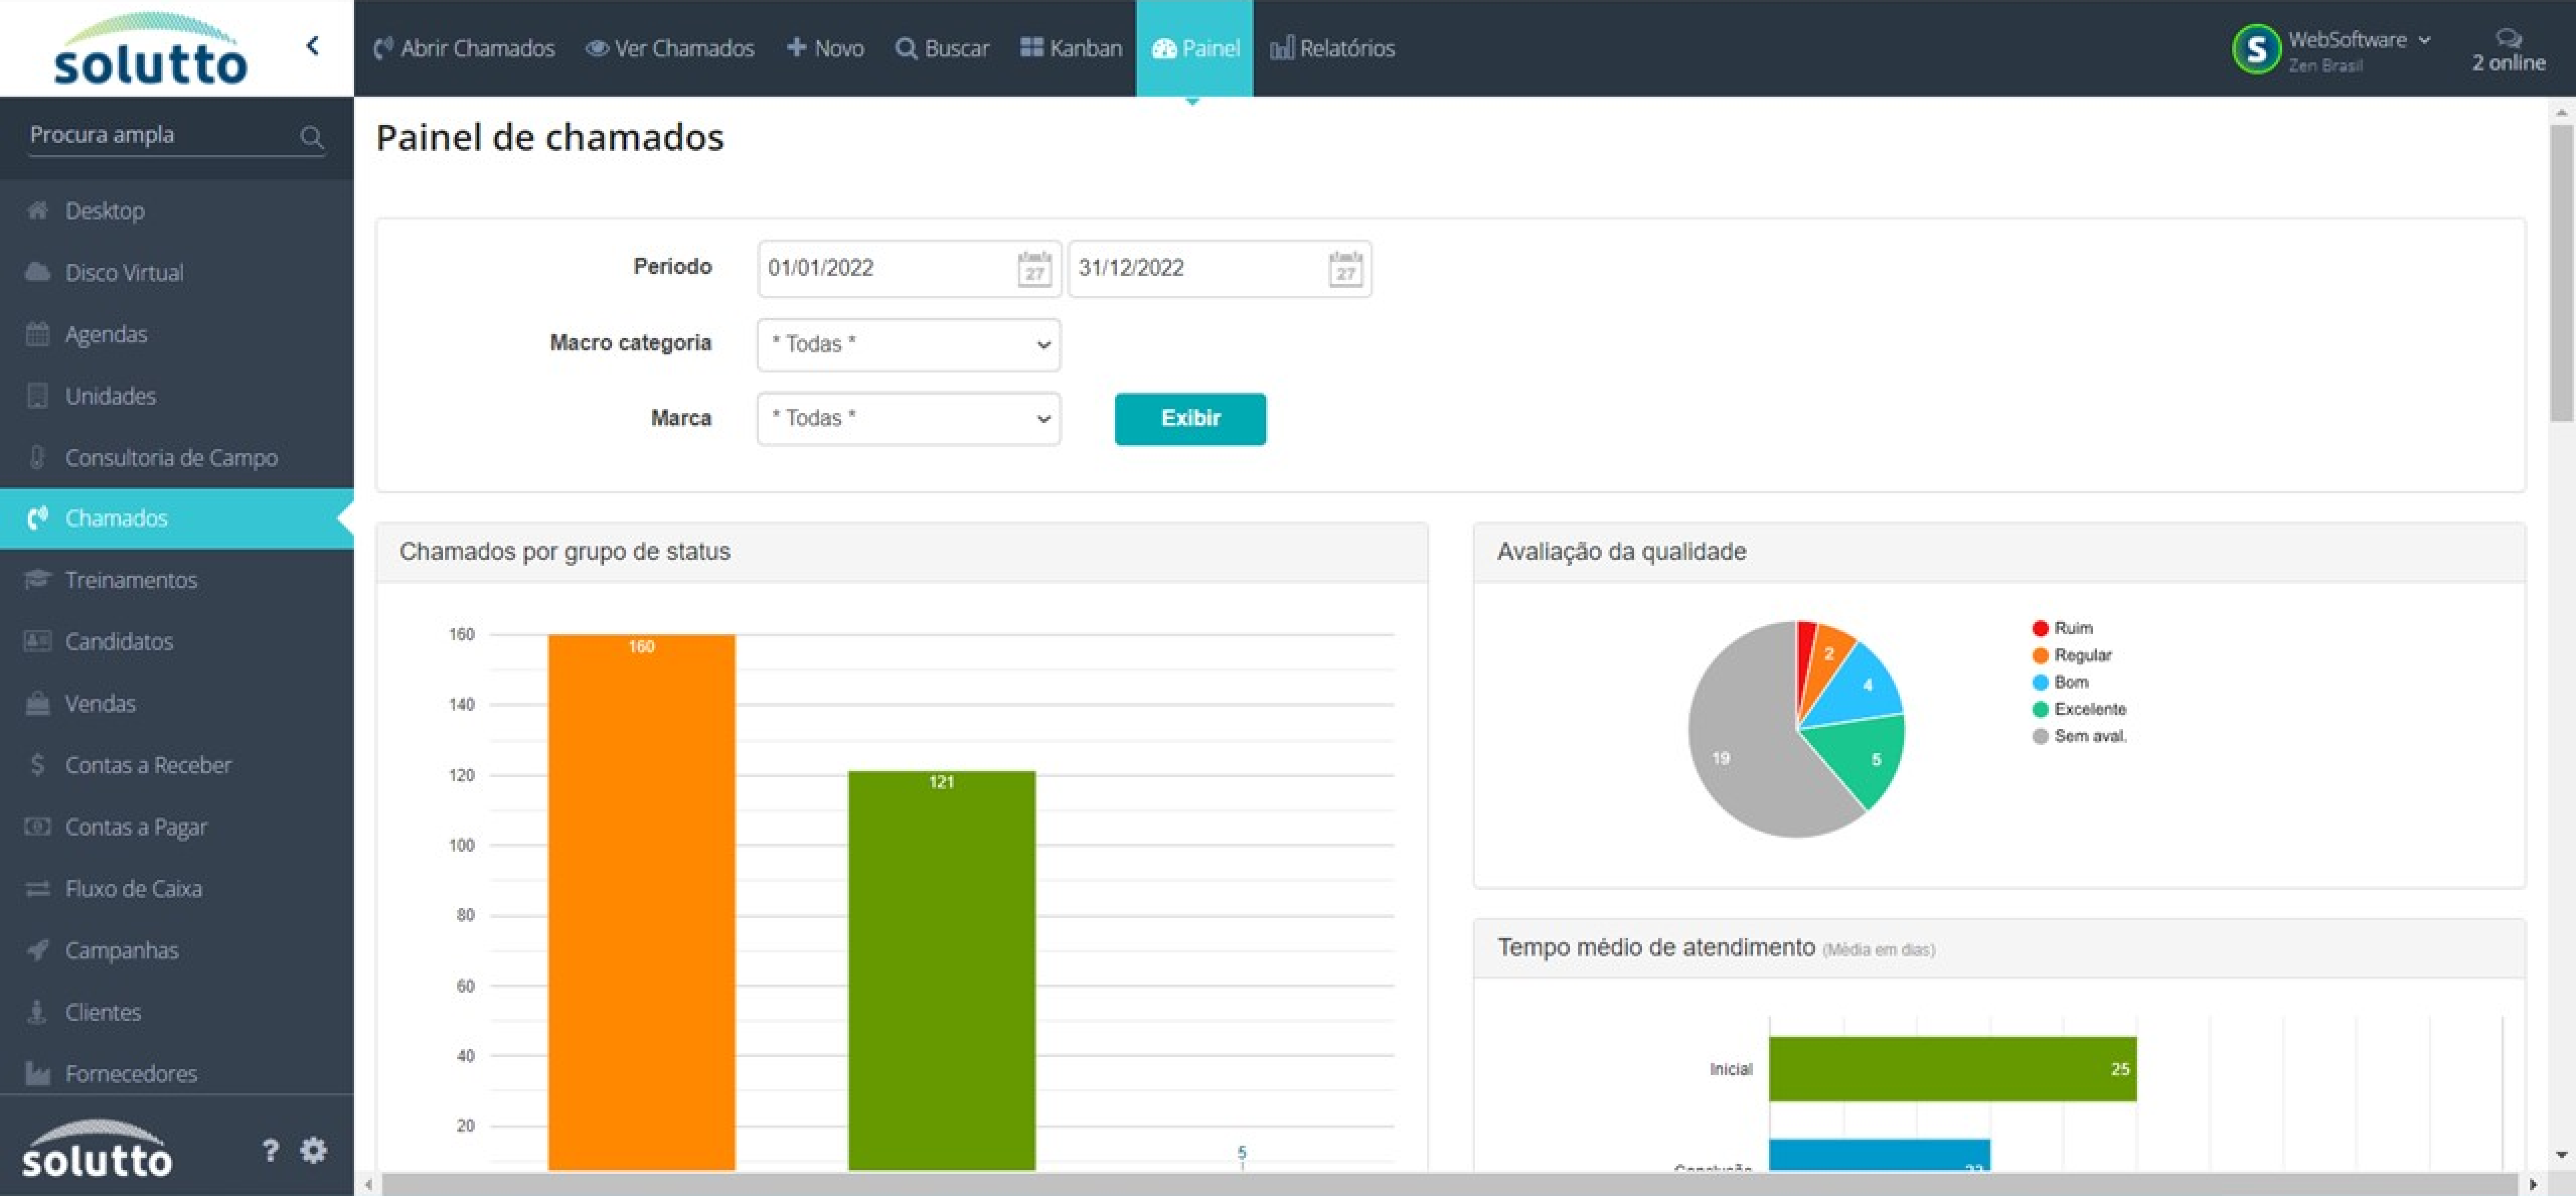This screenshot has height=1196, width=2576.
Task: Open Marca dropdown
Action: point(909,418)
